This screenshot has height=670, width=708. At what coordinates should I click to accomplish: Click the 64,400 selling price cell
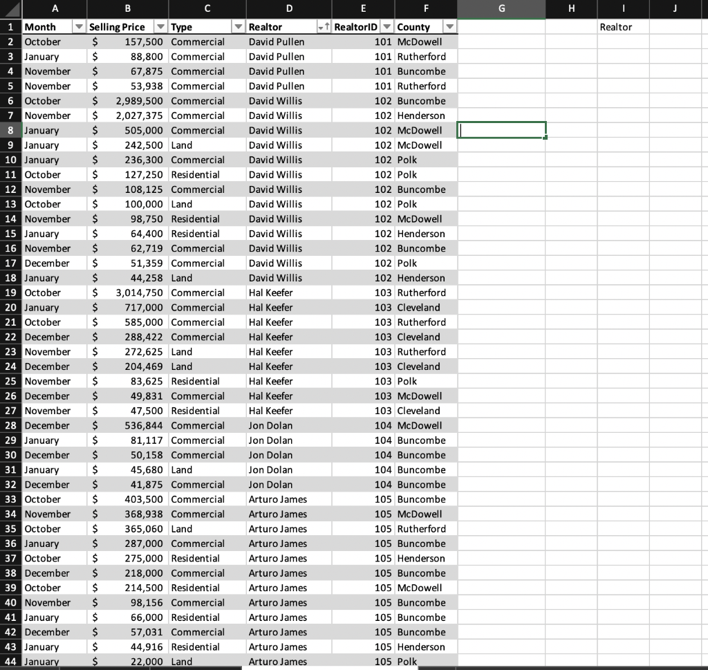[x=128, y=234]
